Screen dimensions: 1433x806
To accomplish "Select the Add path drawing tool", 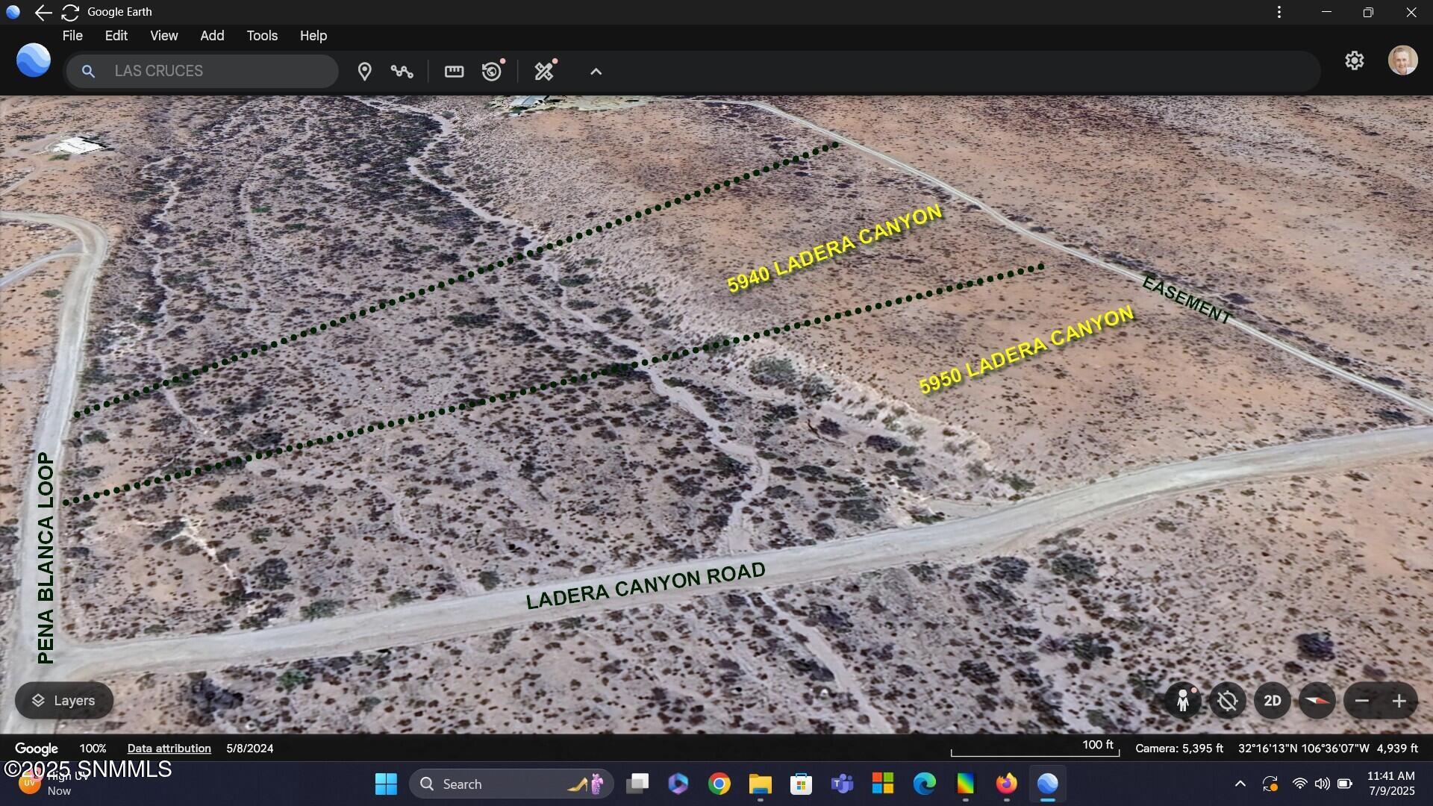I will click(x=402, y=71).
